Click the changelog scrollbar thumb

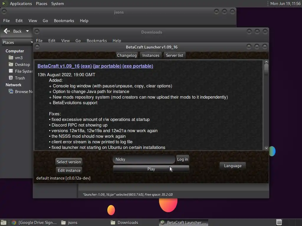[x=266, y=69]
